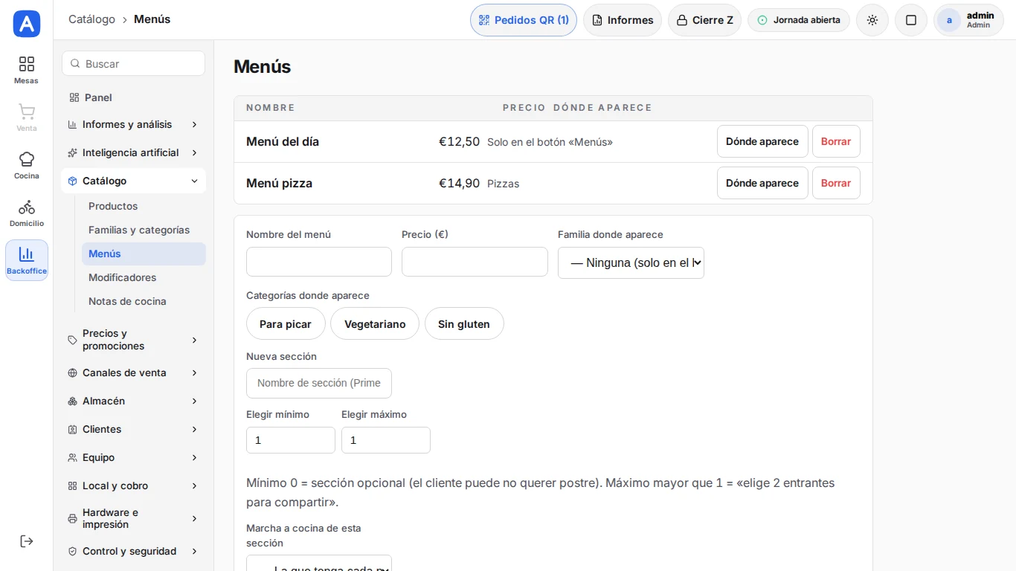1016x571 pixels.
Task: Toggle the Para picar category chip
Action: click(286, 323)
